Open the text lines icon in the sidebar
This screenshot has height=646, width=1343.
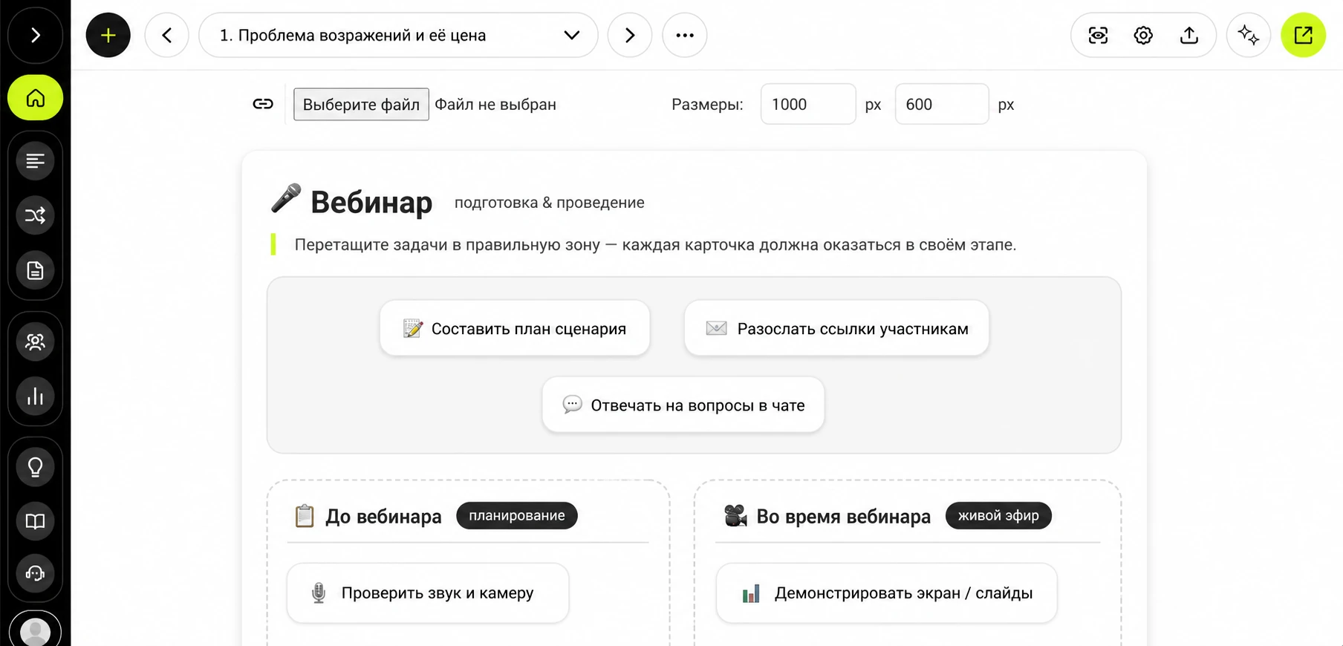pos(35,160)
